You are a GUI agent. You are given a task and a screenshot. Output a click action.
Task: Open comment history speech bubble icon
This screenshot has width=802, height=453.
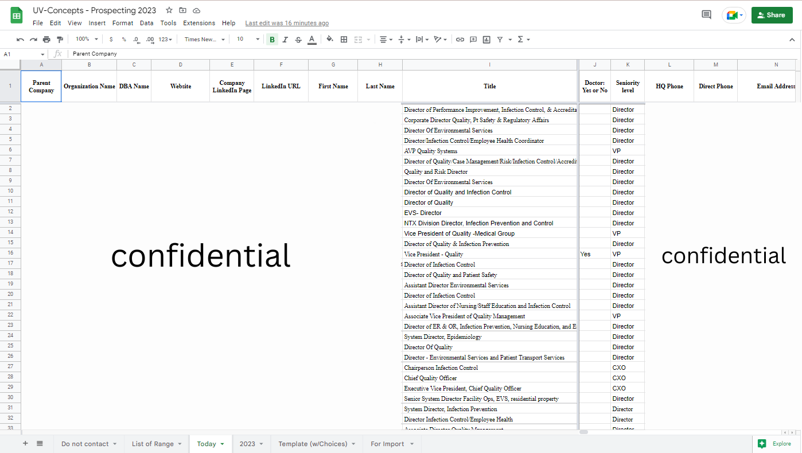[706, 15]
